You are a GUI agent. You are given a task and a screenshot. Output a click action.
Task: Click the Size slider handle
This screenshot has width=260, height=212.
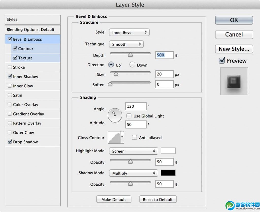[x=116, y=74]
